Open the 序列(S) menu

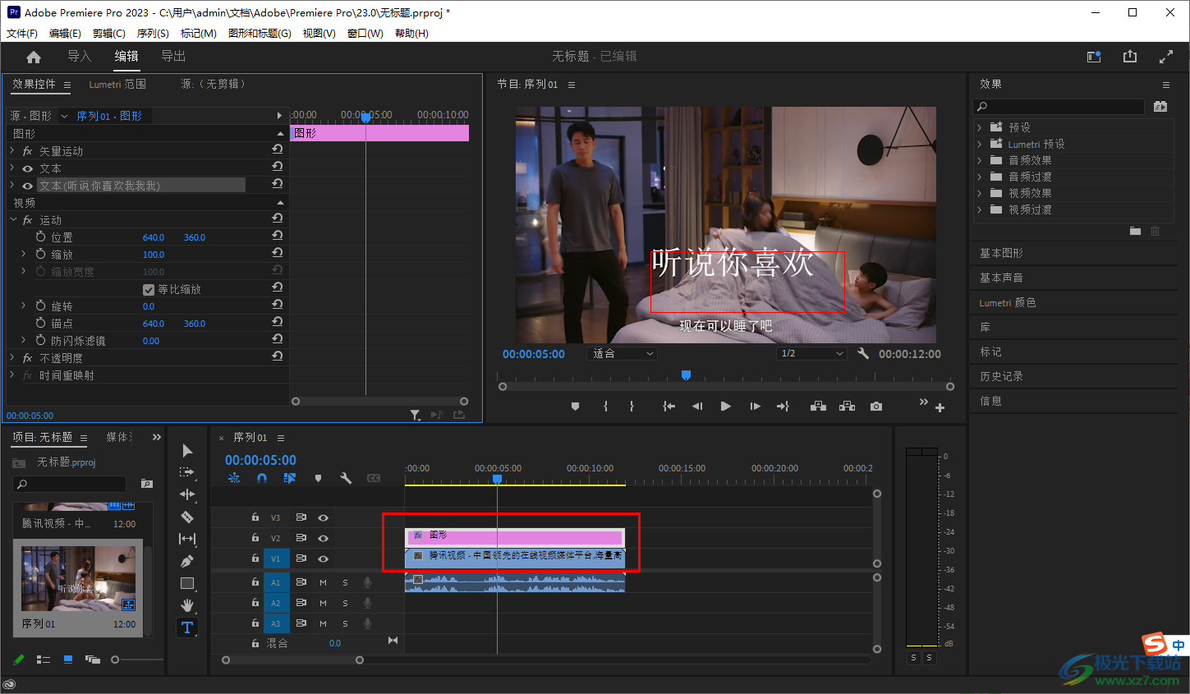click(153, 34)
